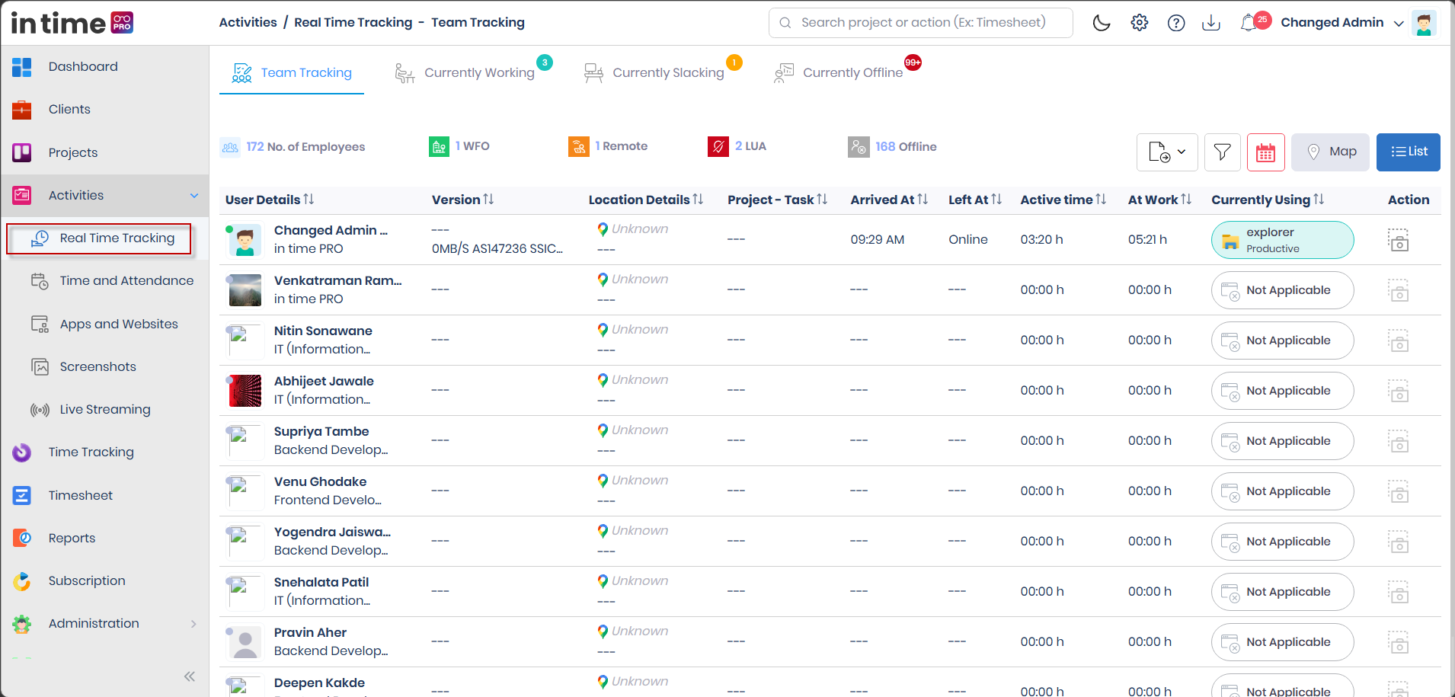Viewport: 1455px width, 697px height.
Task: Open the export file dropdown
Action: click(1167, 152)
